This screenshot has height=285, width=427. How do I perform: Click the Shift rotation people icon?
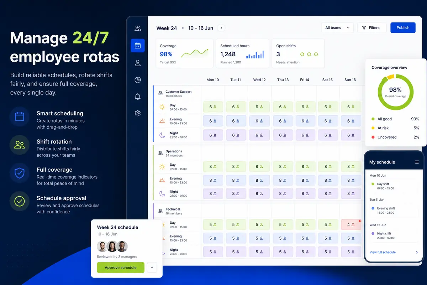coord(20,145)
